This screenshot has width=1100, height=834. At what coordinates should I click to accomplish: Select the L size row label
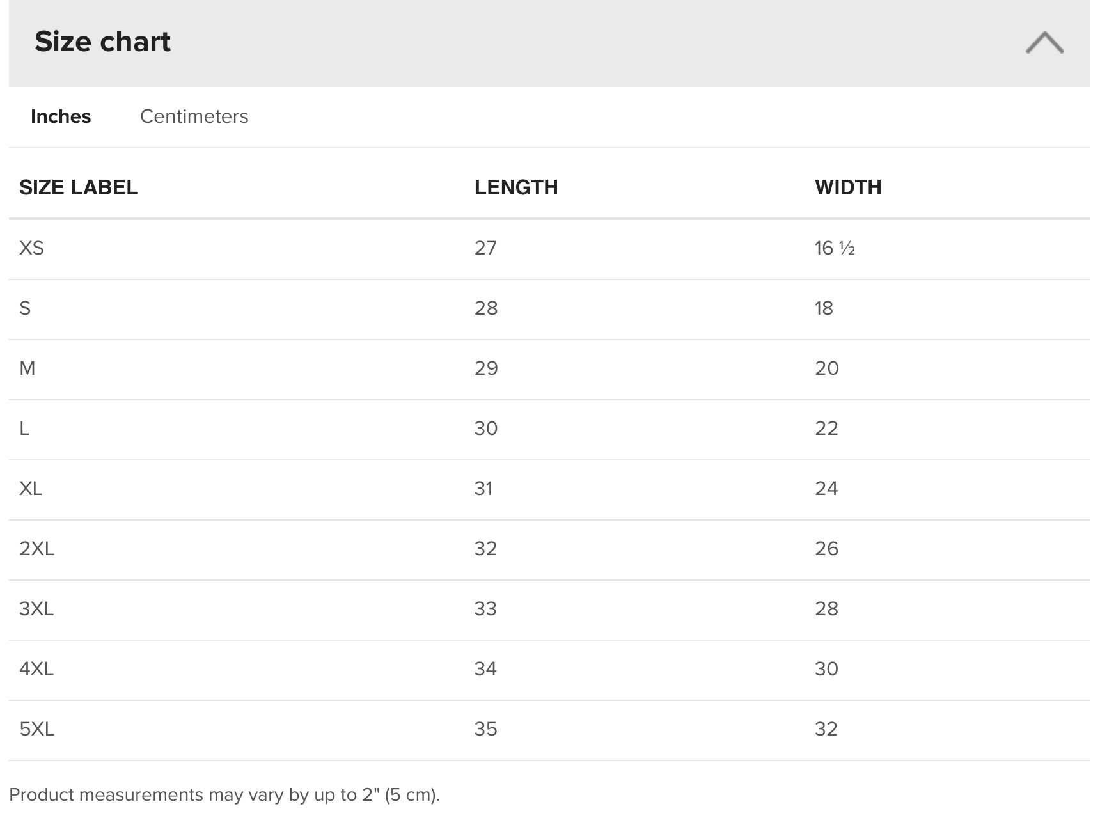click(x=24, y=429)
